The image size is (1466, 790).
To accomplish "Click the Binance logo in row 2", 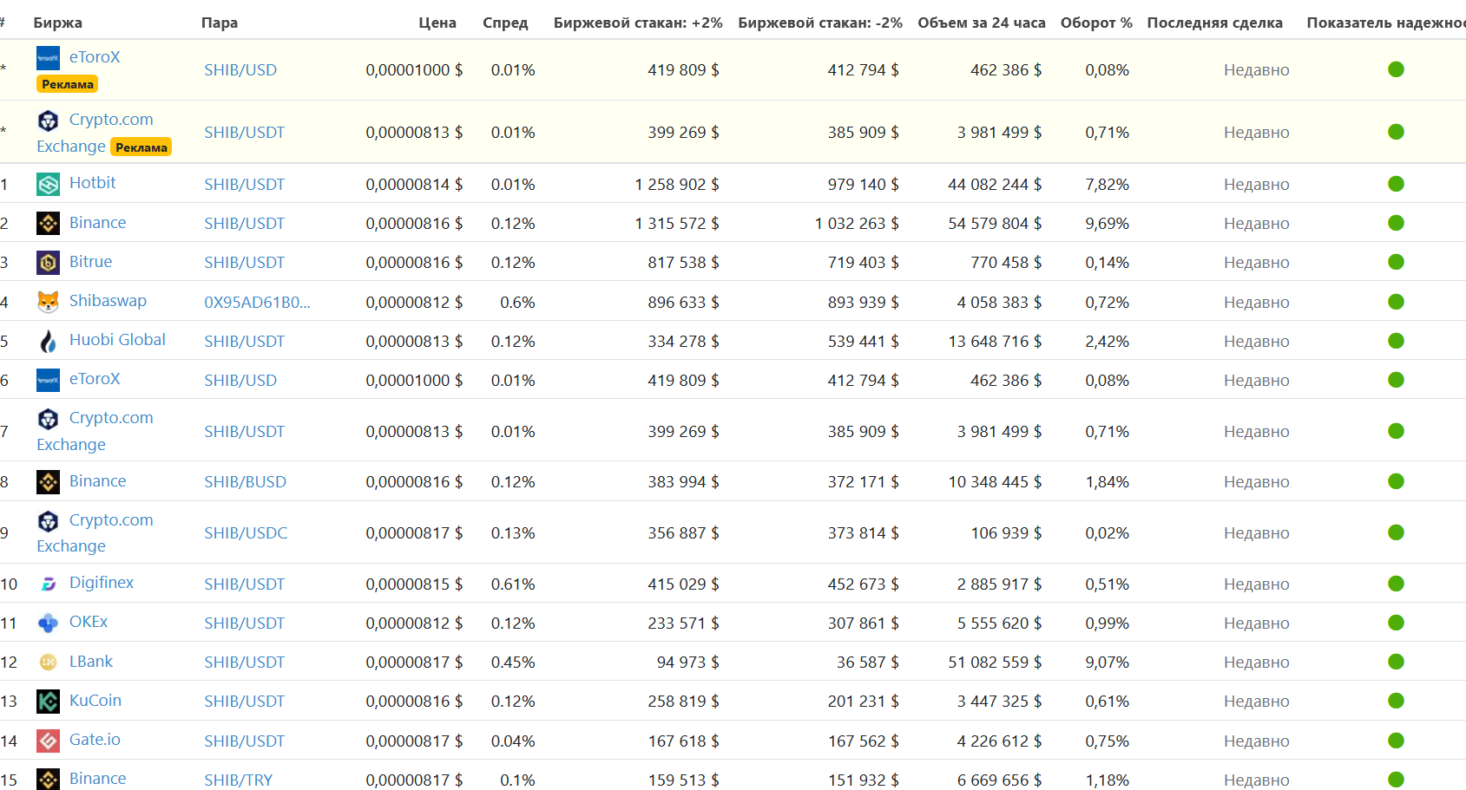I will click(x=48, y=223).
